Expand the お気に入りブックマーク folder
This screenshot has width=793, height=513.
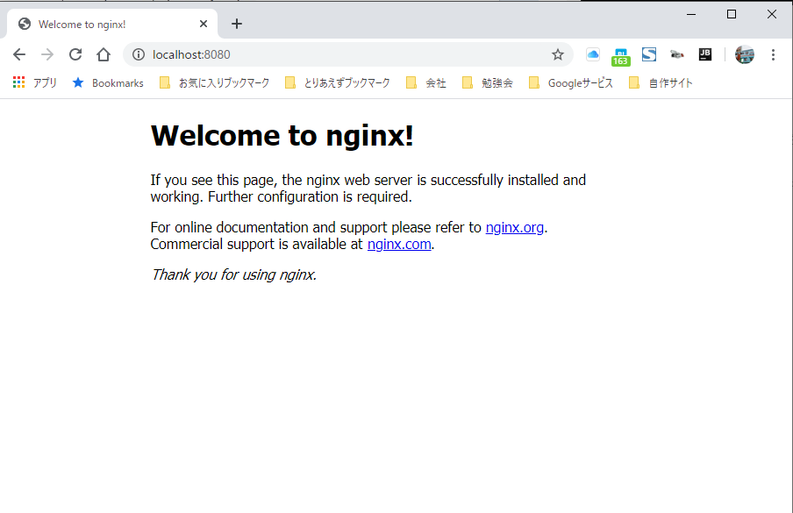click(214, 83)
